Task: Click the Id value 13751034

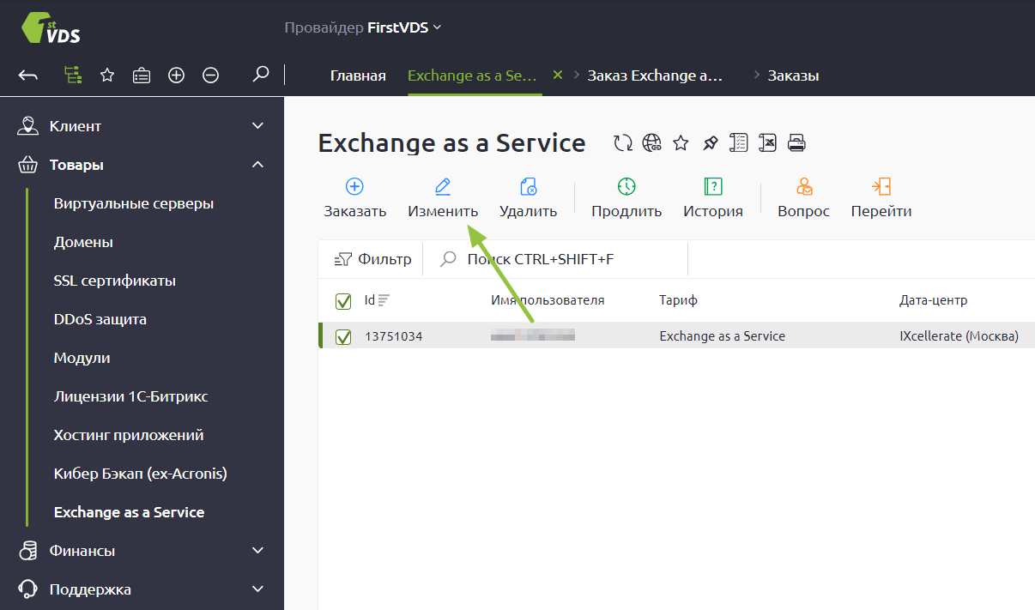Action: coord(393,336)
